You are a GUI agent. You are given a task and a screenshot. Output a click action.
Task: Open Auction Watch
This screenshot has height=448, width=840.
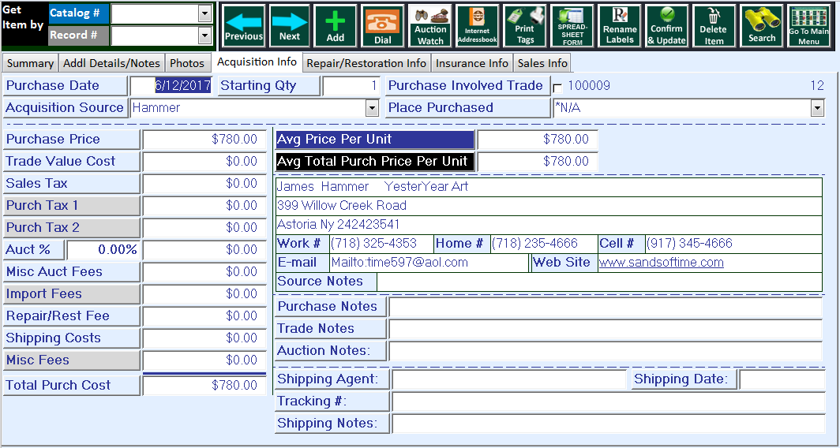430,26
